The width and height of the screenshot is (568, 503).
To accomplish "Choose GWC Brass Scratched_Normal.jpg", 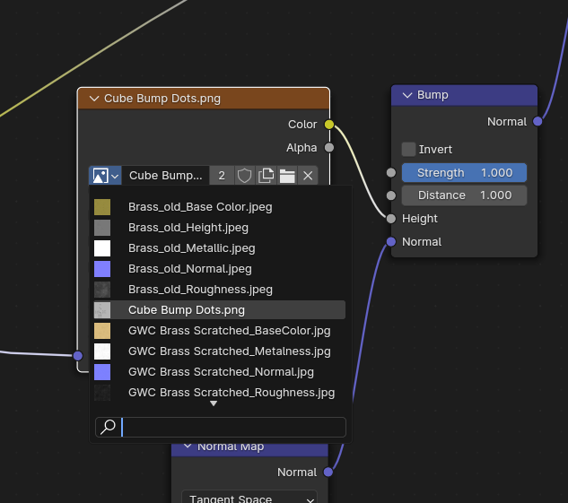I will [x=220, y=372].
